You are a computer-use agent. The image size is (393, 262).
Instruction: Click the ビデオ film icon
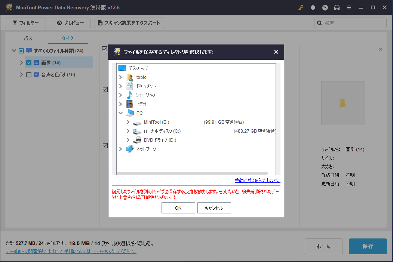click(x=130, y=104)
